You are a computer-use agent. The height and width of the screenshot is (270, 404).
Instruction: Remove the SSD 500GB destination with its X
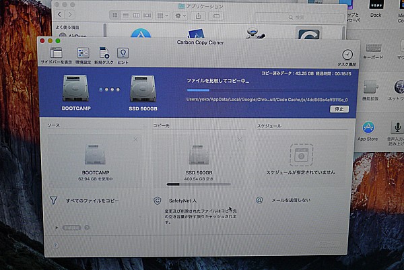coord(239,139)
